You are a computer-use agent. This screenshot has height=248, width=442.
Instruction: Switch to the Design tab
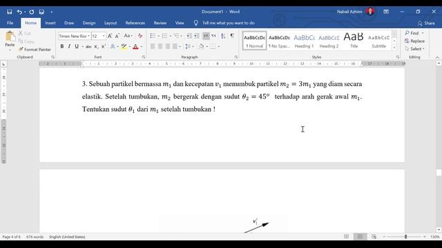tap(89, 23)
